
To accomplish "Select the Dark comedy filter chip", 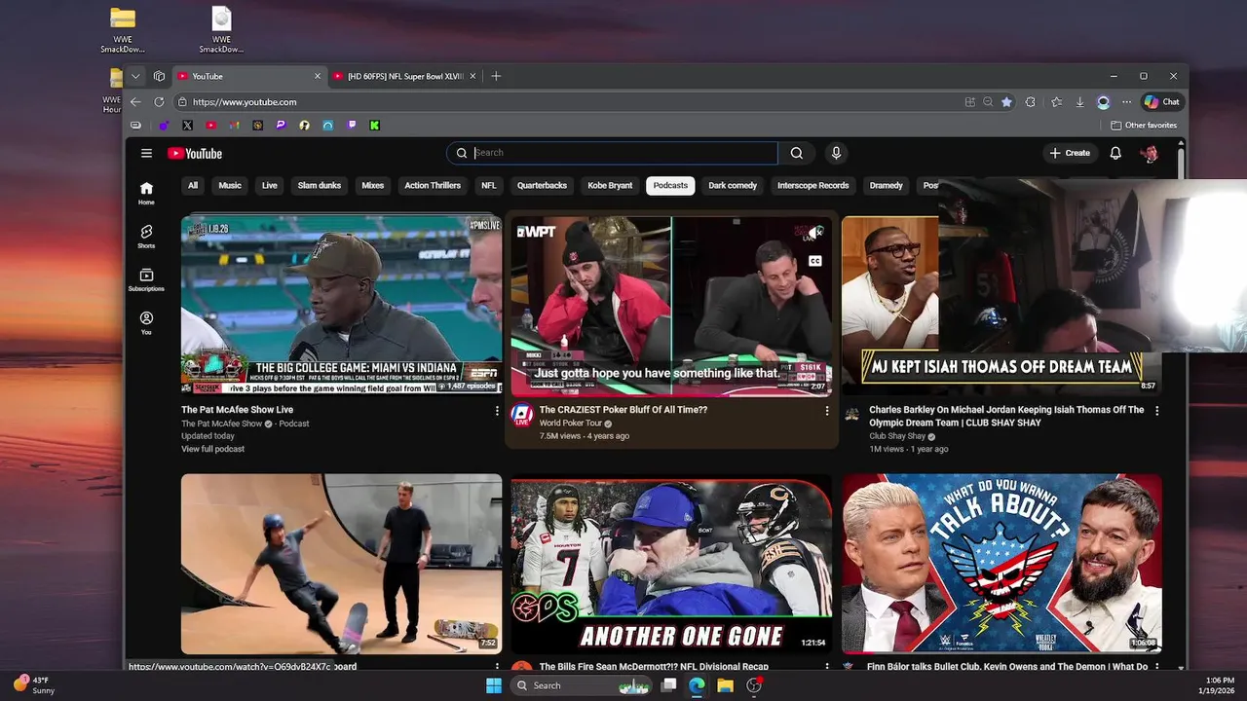I will point(733,185).
